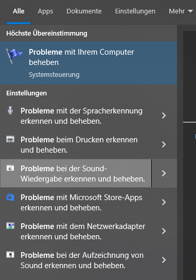Expand the Spracherkennung result arrow

pyautogui.click(x=164, y=116)
